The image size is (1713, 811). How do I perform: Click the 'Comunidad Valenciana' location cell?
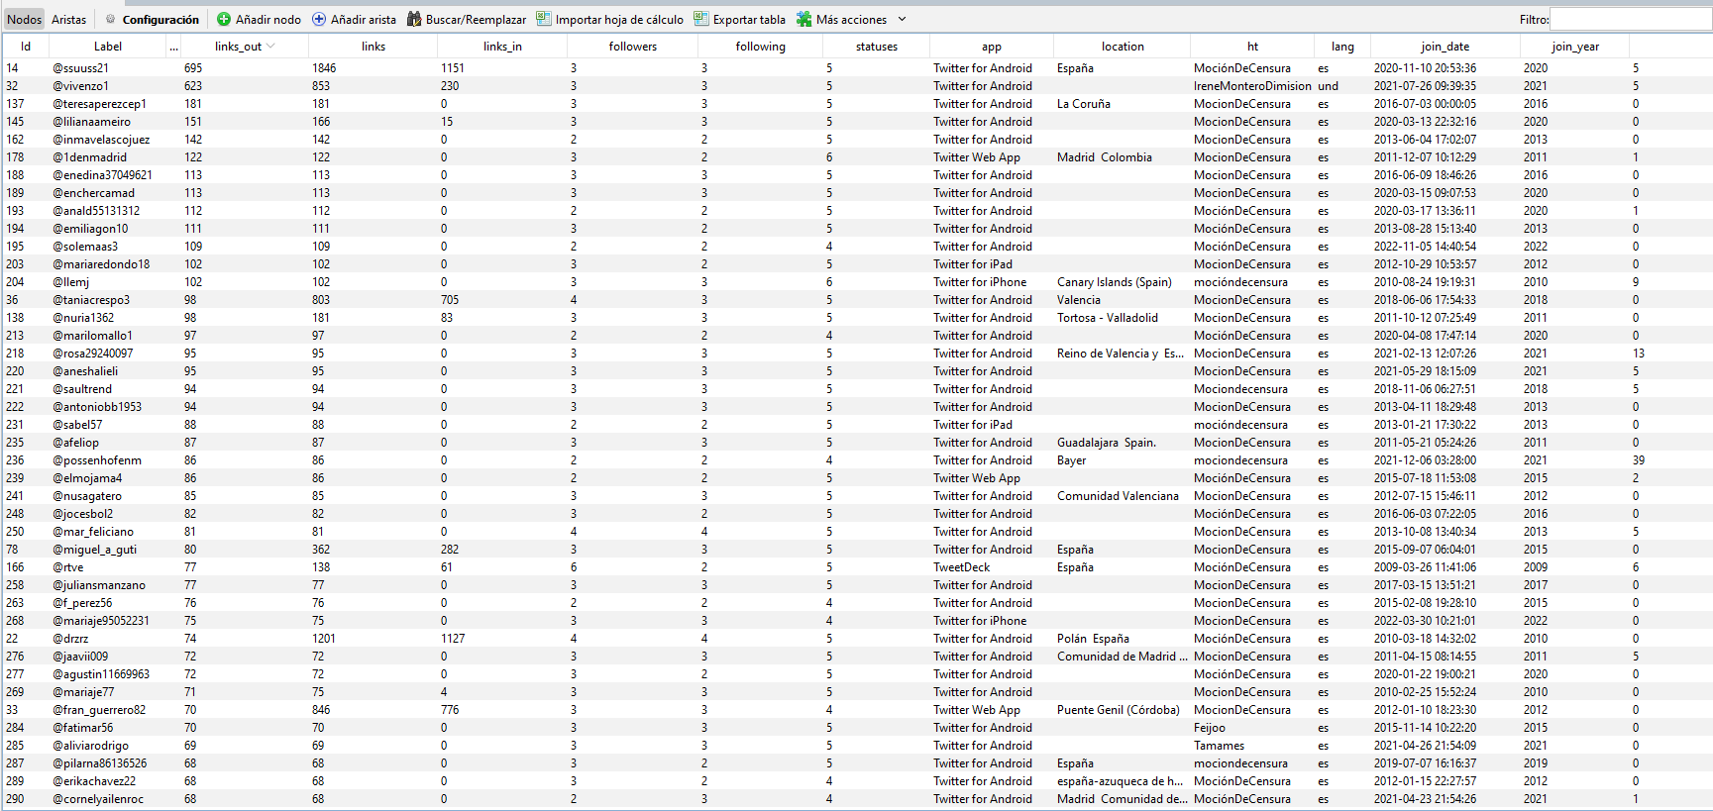click(1118, 496)
